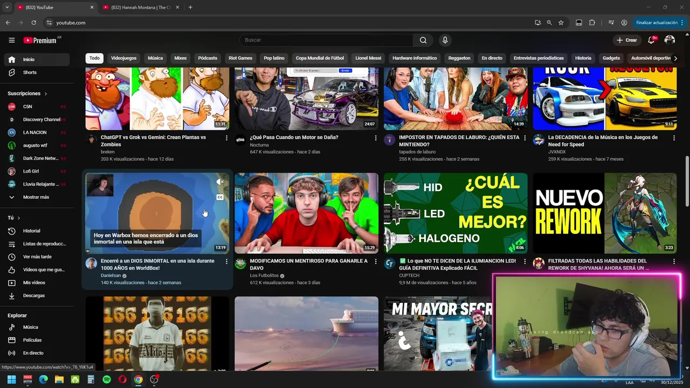Open options for ChatGPT vs Grok video
Viewport: 690px width, 388px height.
[226, 138]
